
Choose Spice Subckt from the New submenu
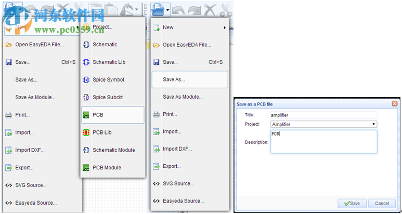click(113, 97)
